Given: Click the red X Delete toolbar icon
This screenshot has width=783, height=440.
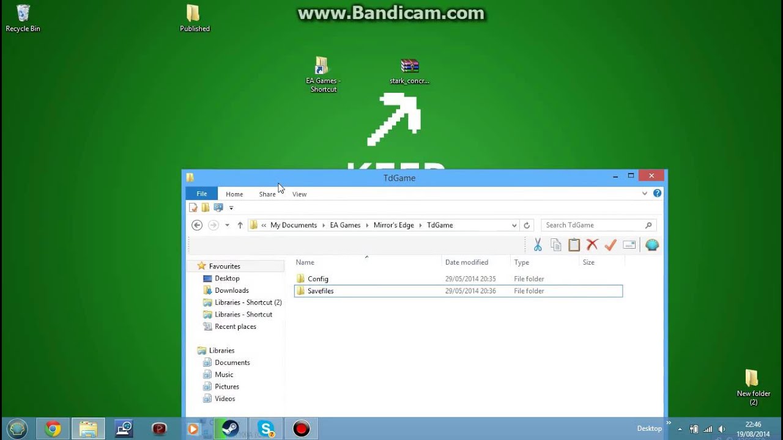Looking at the screenshot, I should click(592, 245).
